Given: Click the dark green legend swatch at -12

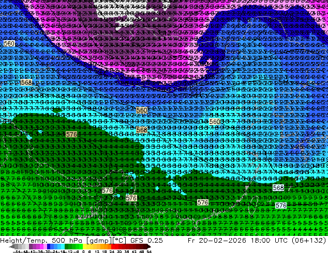Looking at the screenshot, I should click(67, 246).
